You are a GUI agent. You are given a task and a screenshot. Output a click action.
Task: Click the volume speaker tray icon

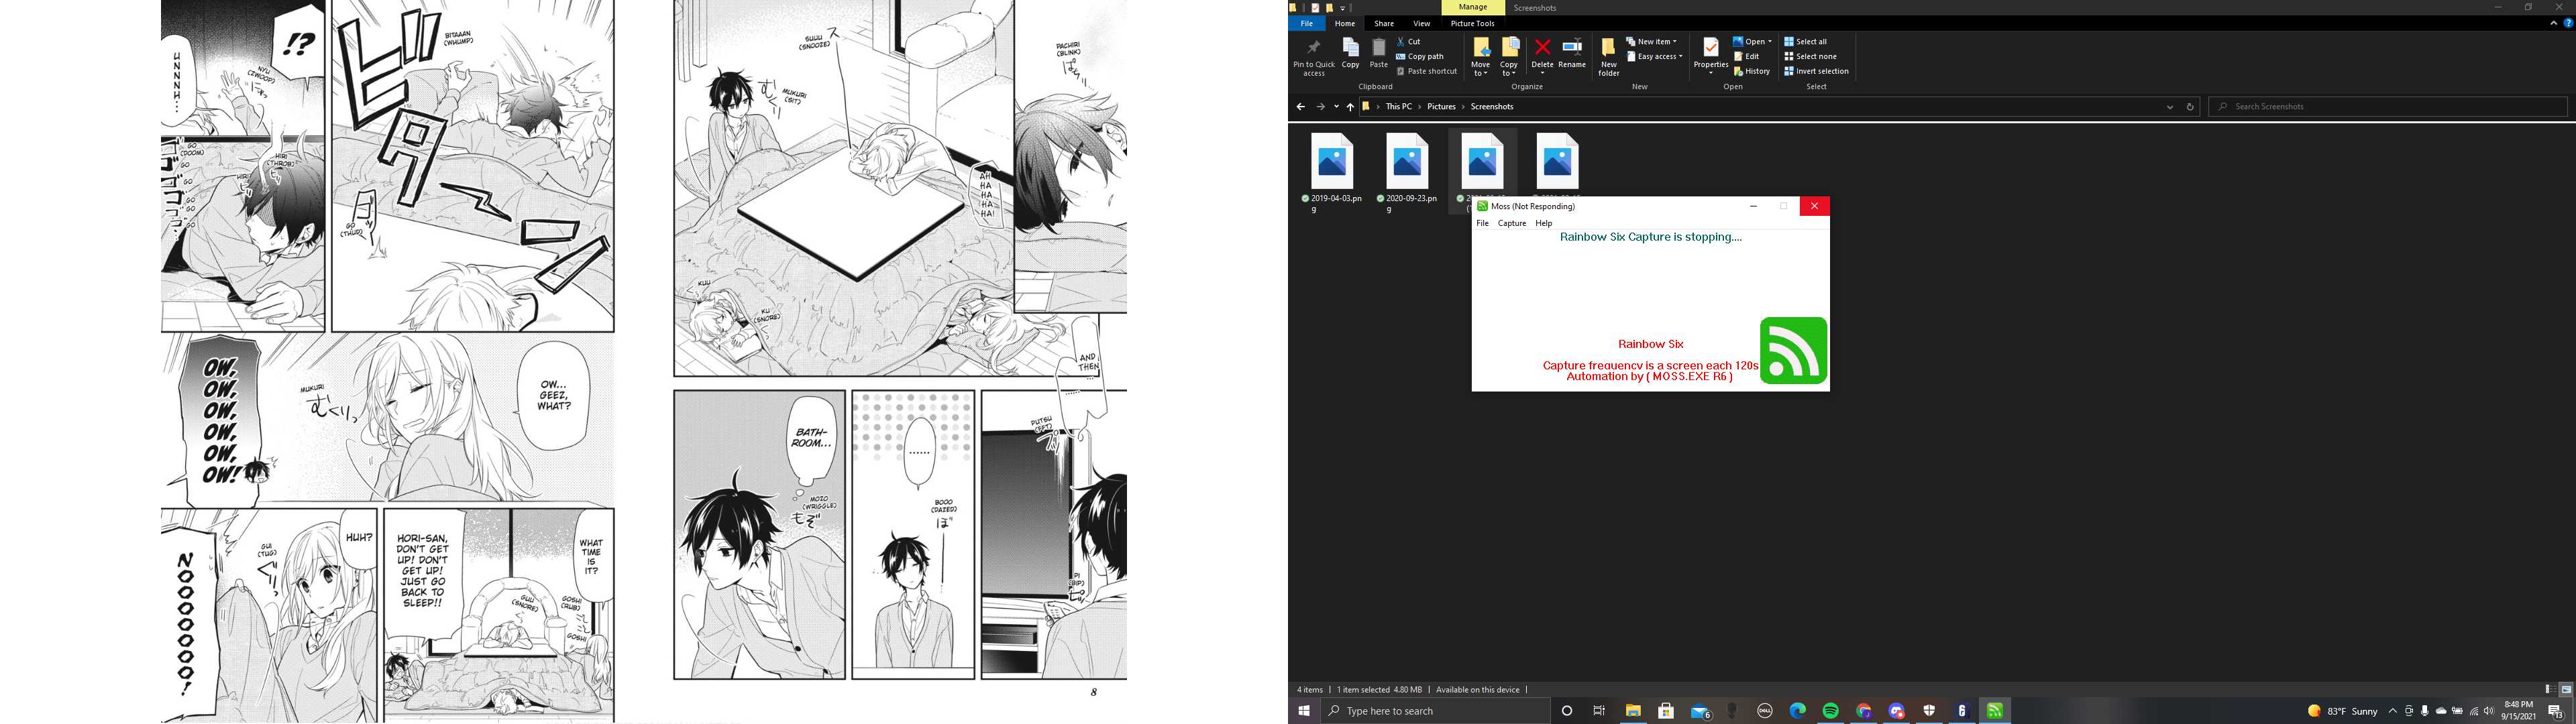2489,711
